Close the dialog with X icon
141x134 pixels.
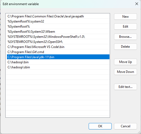137,4
